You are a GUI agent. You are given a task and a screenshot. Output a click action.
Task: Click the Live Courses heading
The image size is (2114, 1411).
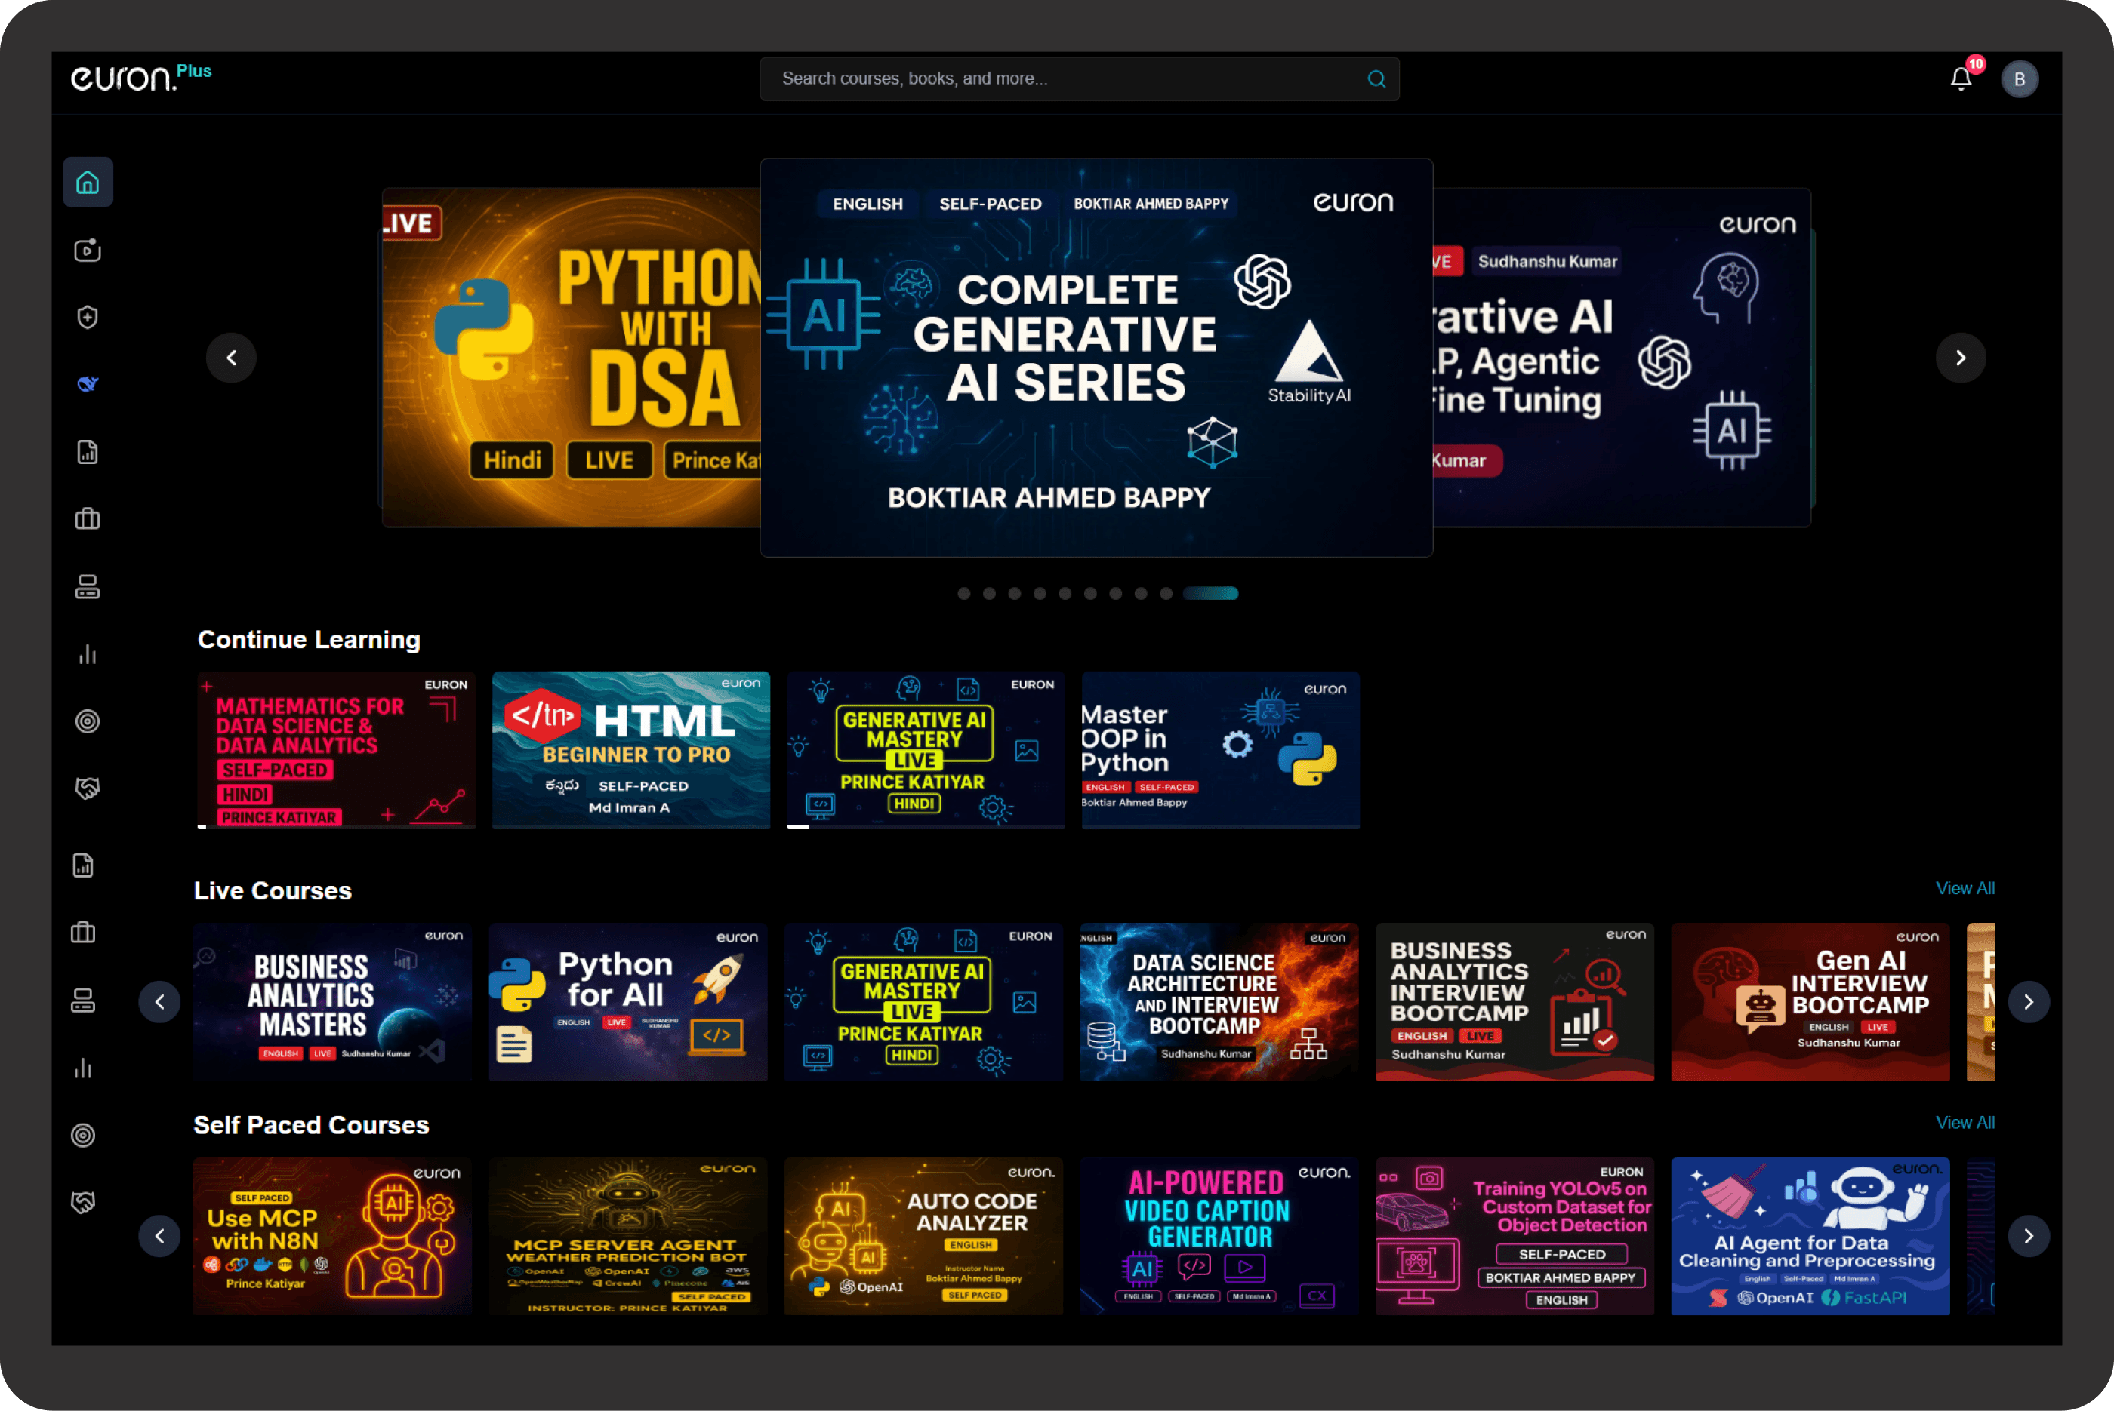(x=273, y=891)
